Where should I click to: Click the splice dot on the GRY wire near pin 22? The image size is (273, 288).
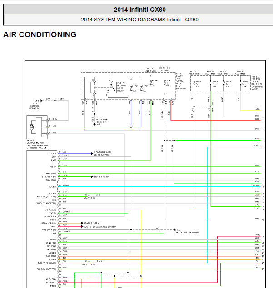[x=131, y=230]
